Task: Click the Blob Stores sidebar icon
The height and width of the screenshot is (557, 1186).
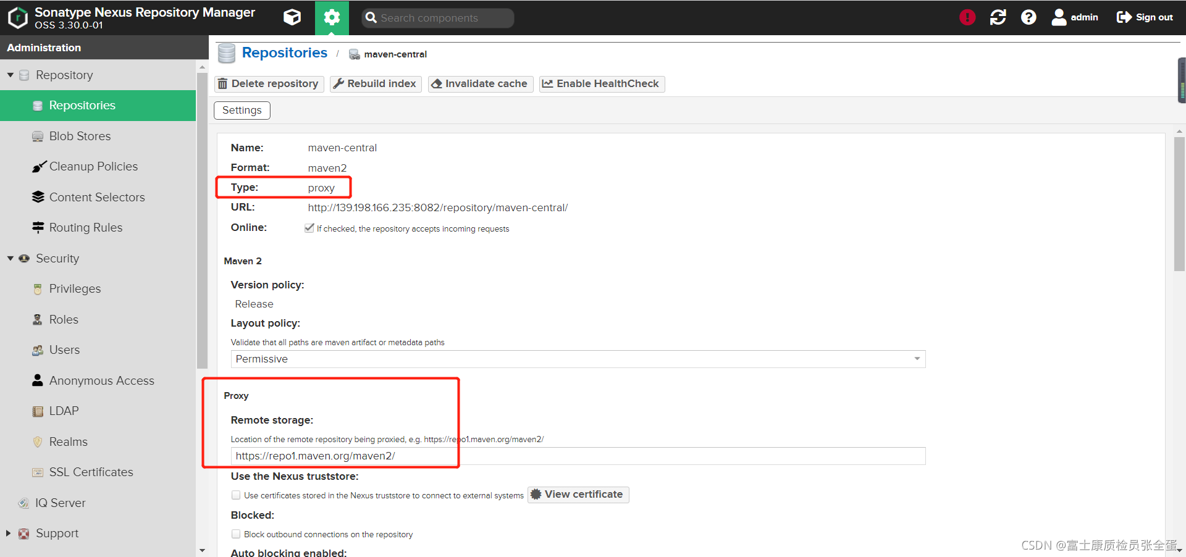Action: [38, 136]
